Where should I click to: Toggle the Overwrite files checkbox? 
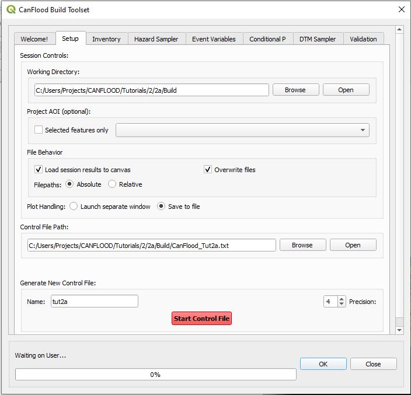pos(208,169)
